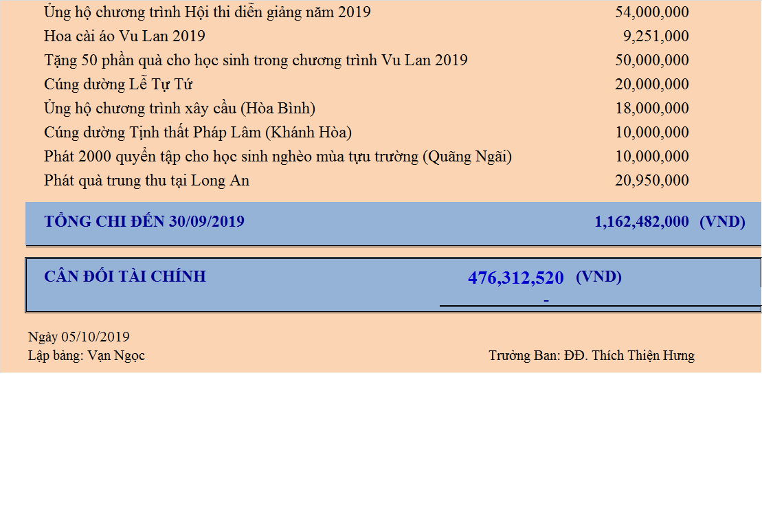Click the total 1,162,482,000 value
The image size is (762, 529).
pos(641,222)
